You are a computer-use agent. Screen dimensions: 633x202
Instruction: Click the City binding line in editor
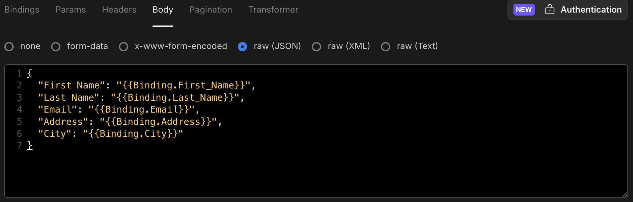111,134
